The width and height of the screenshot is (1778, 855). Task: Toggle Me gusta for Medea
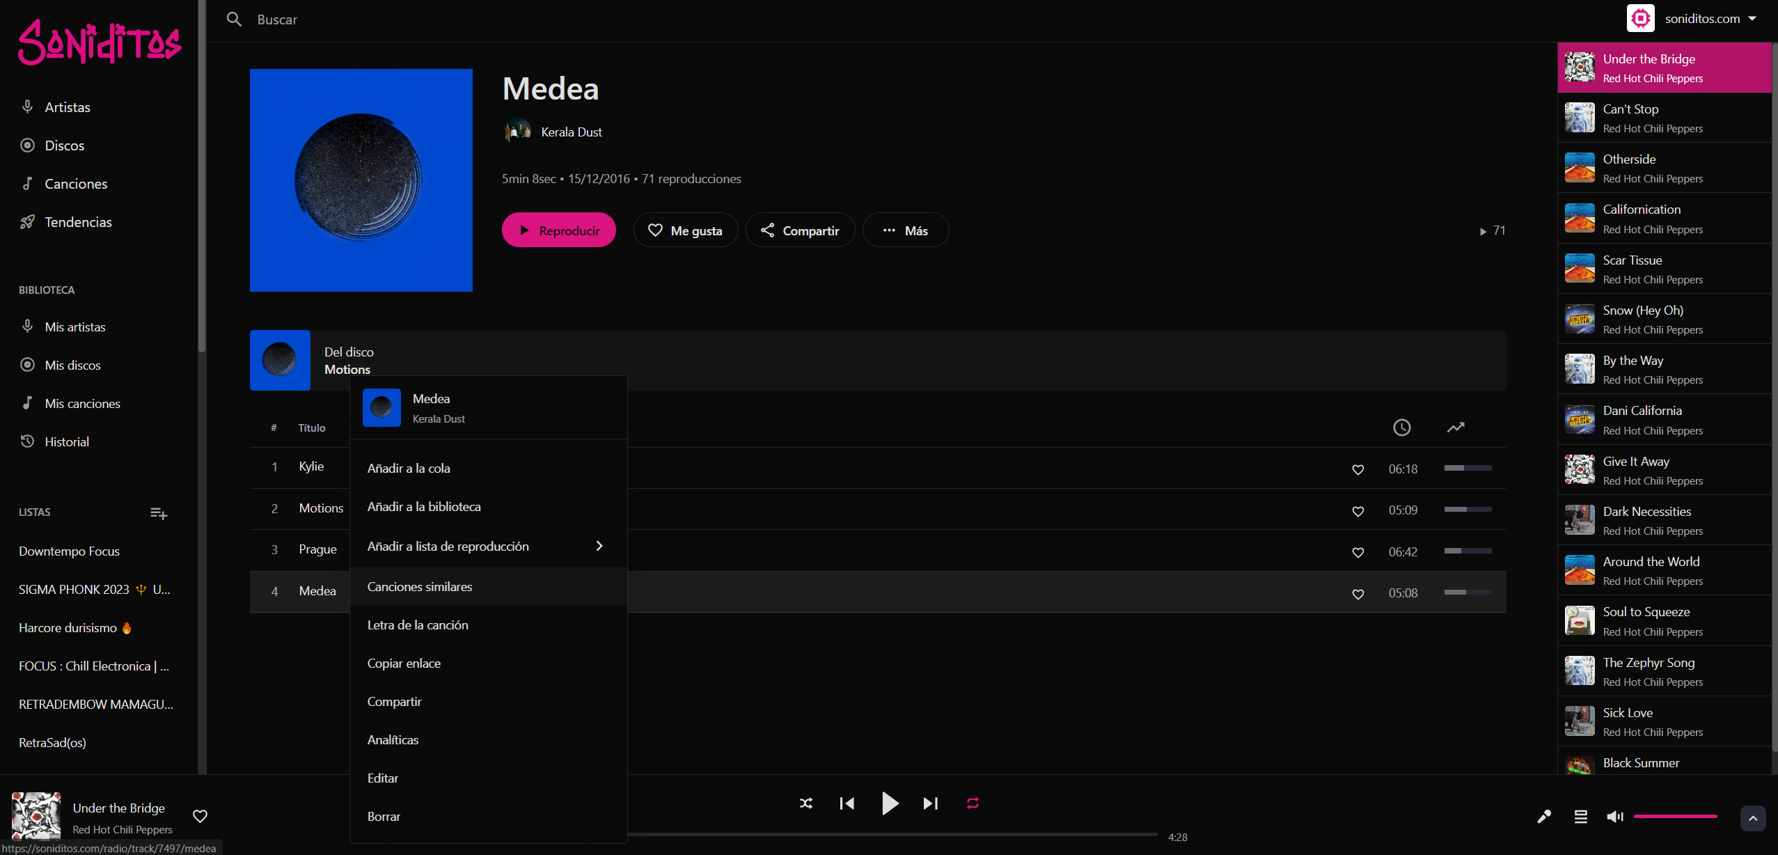coord(686,230)
